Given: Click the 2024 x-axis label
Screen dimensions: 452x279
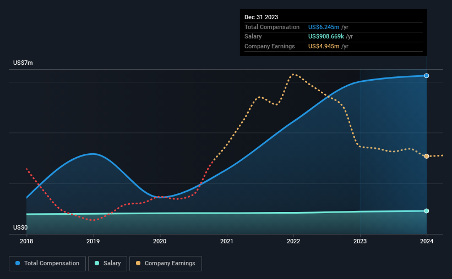Looking at the screenshot, I should click(427, 241).
